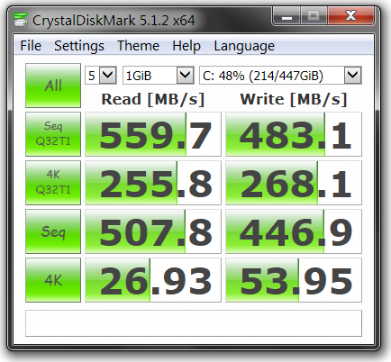Minimize the CrystalDiskMark window
Viewport: 391px width, 362px height.
tap(287, 16)
